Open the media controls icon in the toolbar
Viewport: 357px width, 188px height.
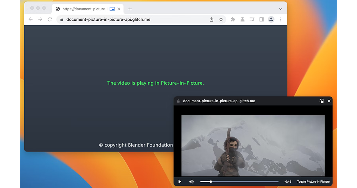click(252, 19)
